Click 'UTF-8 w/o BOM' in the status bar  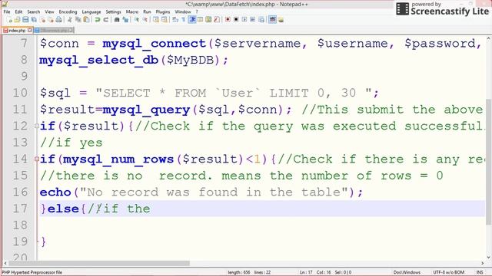[448, 272]
